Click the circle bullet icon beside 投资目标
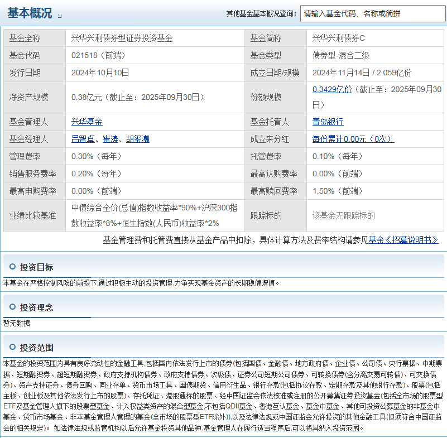 pos(12,267)
